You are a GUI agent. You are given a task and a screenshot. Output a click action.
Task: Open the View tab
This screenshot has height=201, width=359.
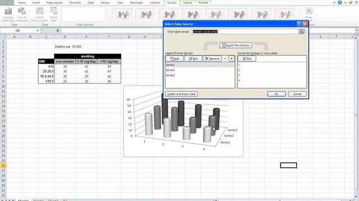[x=120, y=3]
